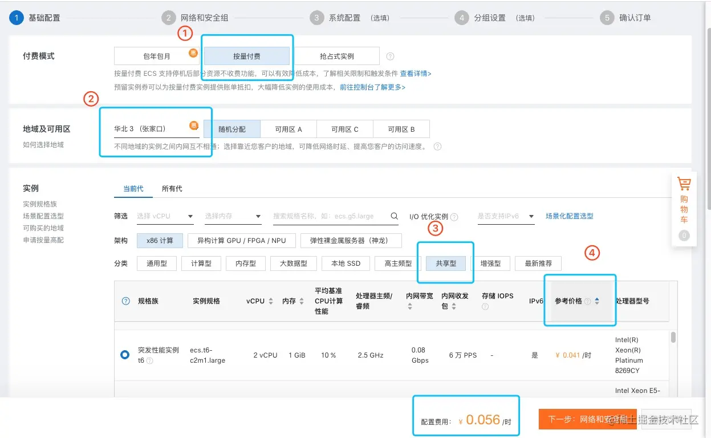
Task: Sort by 参考价格 column arrows
Action: (x=597, y=301)
